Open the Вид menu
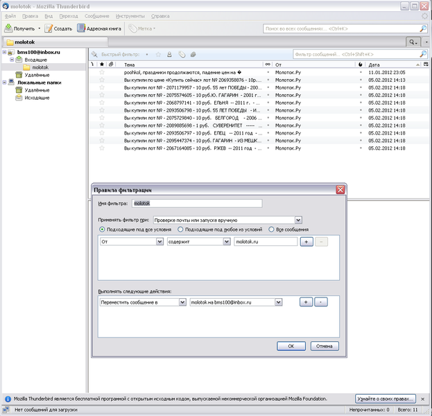The image size is (432, 416). [49, 16]
